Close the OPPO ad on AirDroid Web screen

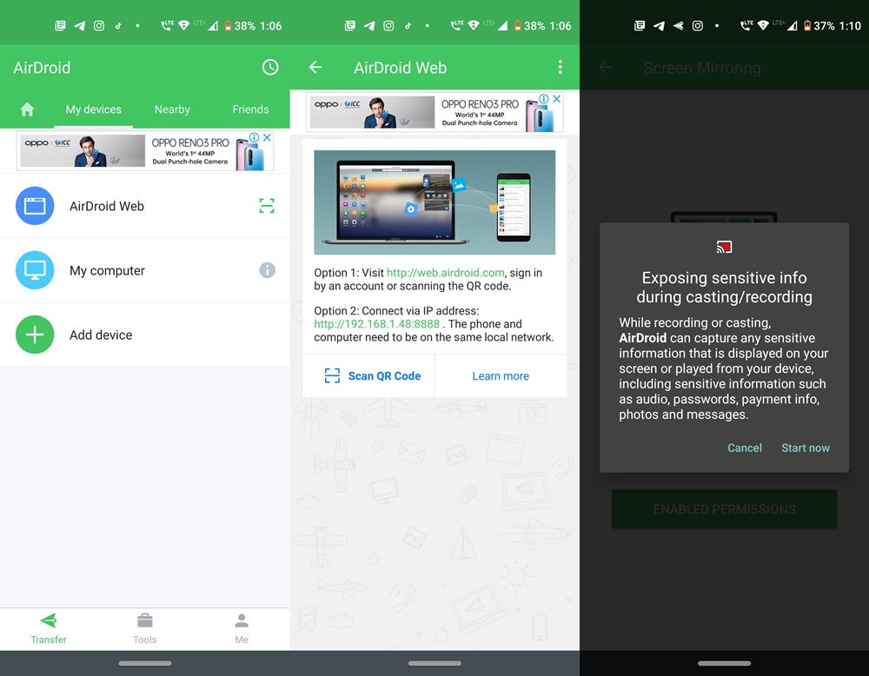click(x=557, y=99)
